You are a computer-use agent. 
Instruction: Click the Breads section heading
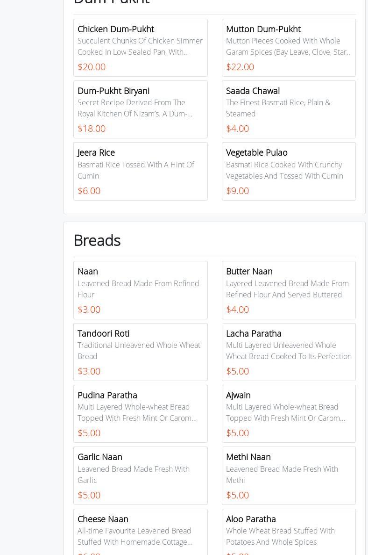click(x=97, y=240)
